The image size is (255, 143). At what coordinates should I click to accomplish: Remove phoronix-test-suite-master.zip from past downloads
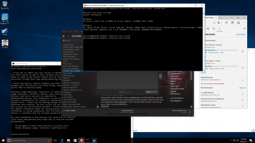point(242,100)
